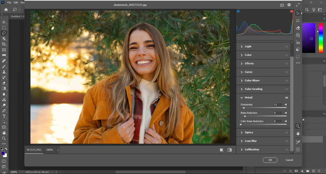The width and height of the screenshot is (326, 174).
Task: Select the Red Eye removal tool
Action: 298,42
